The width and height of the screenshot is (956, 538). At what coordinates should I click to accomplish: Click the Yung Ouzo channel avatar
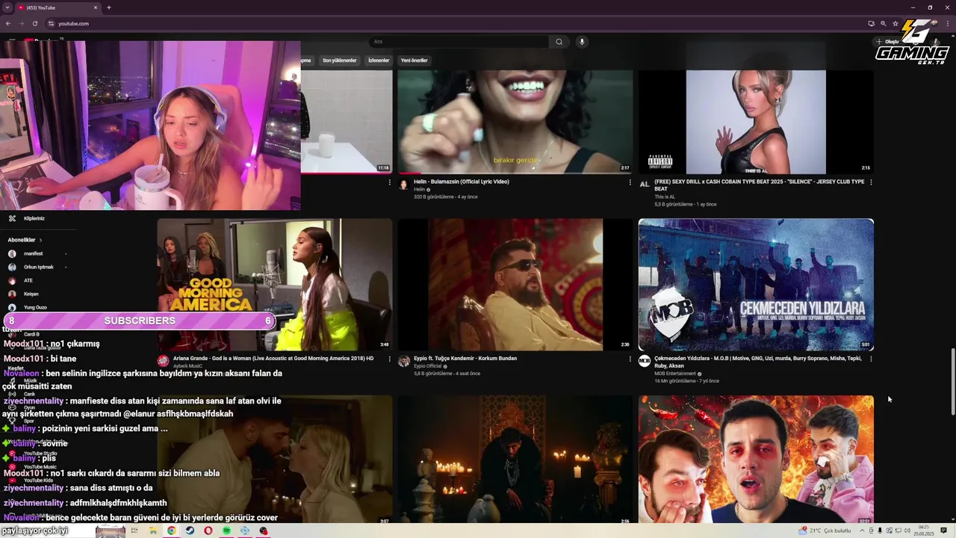point(12,307)
